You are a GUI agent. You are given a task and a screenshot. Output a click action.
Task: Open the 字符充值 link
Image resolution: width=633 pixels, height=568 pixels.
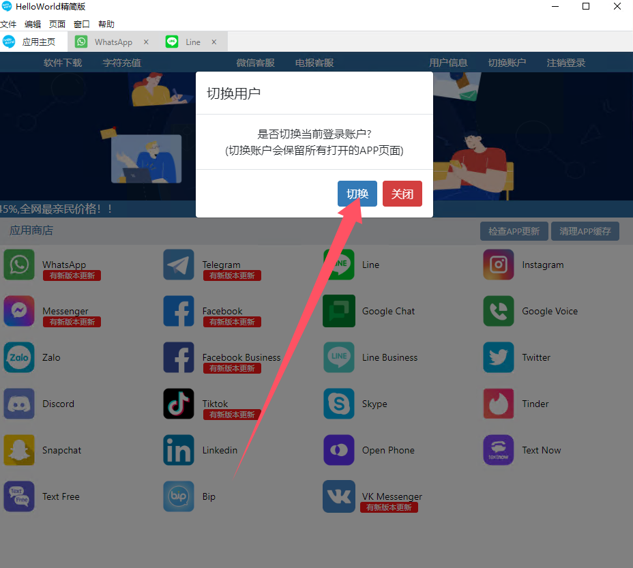point(122,63)
